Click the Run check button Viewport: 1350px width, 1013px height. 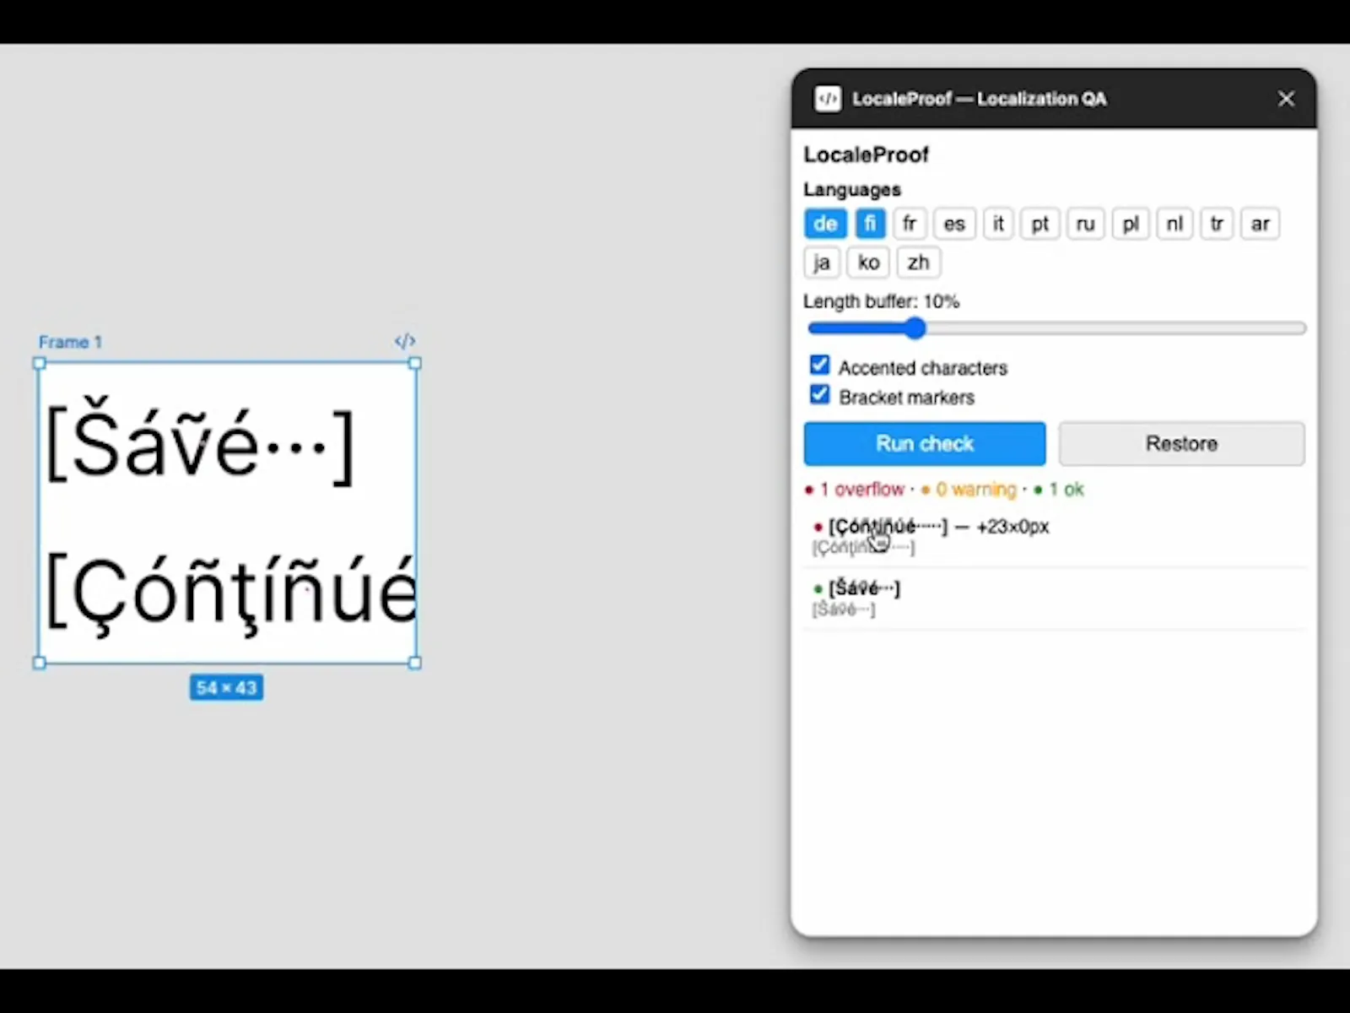tap(925, 444)
